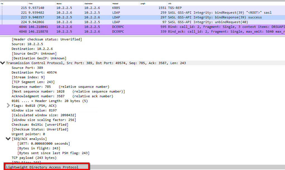285x170 pixels.
Task: Expand the Flags 0x018 (PSH, ACK) node
Action: tap(8, 106)
